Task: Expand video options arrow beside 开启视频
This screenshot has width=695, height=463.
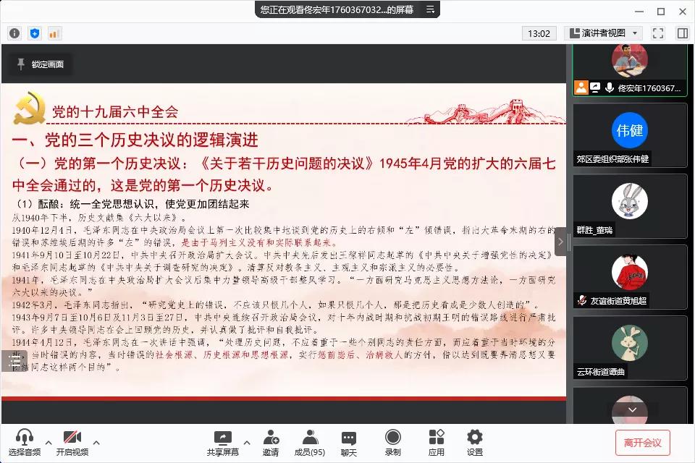Action: [96, 442]
